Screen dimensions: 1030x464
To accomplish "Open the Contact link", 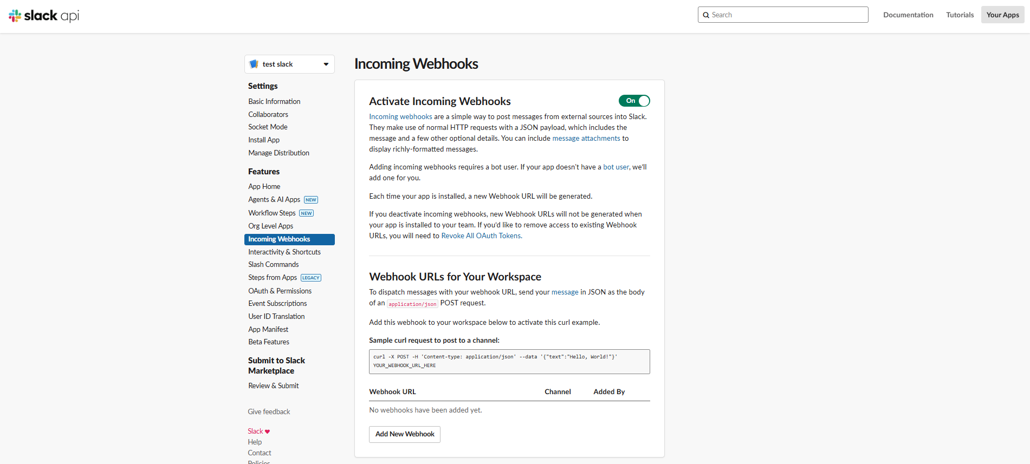I will tap(260, 453).
